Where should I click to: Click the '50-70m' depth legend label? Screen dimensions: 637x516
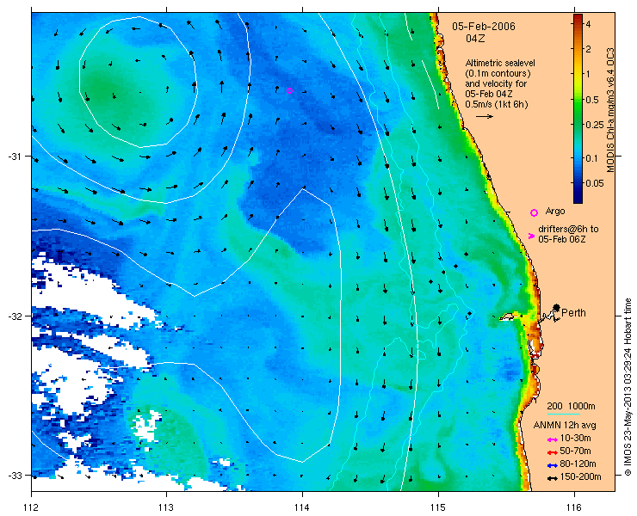(575, 451)
